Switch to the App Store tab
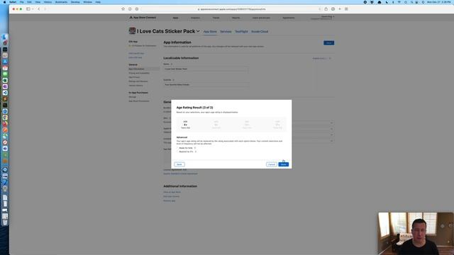The height and width of the screenshot is (255, 454). point(210,31)
